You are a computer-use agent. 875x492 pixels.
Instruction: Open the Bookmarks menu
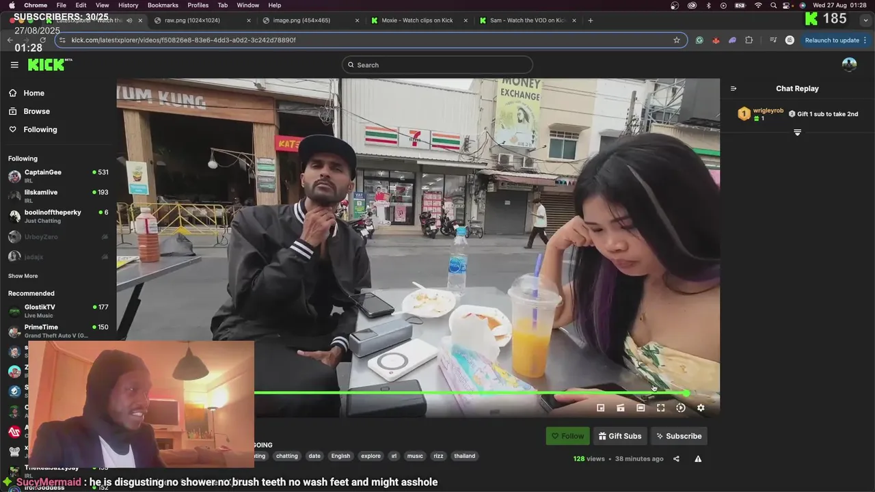pos(163,5)
